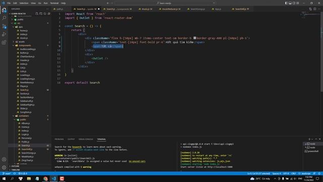The width and height of the screenshot is (323, 182).
Task: Click synchronize changes icon in status bar
Action: coord(15,173)
